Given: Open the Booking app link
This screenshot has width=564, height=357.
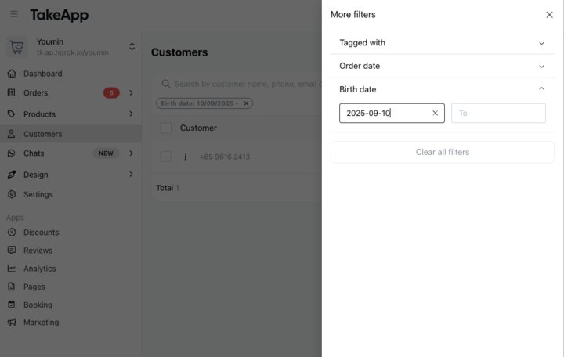Looking at the screenshot, I should pos(38,305).
